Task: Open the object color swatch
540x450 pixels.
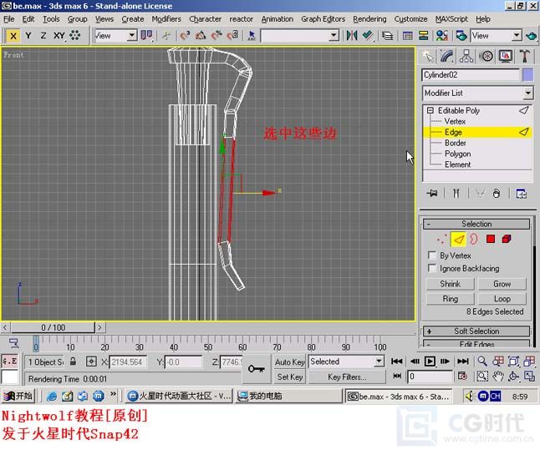Action: [527, 75]
